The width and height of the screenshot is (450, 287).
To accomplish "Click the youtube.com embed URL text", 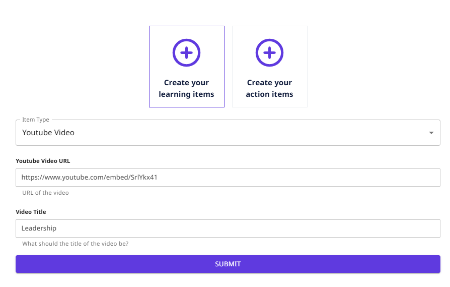I will (89, 178).
